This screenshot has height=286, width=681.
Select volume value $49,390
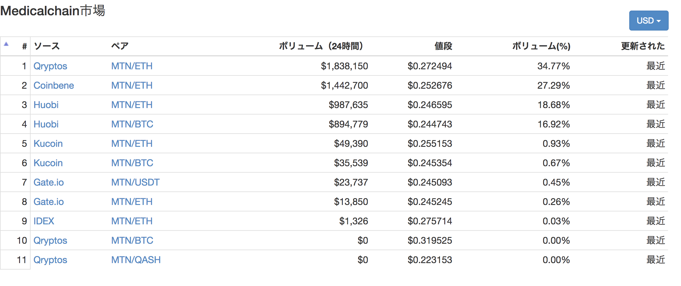click(351, 144)
